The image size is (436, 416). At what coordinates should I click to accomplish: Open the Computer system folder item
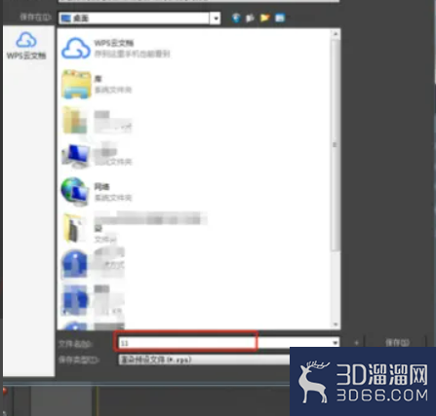[x=97, y=156]
